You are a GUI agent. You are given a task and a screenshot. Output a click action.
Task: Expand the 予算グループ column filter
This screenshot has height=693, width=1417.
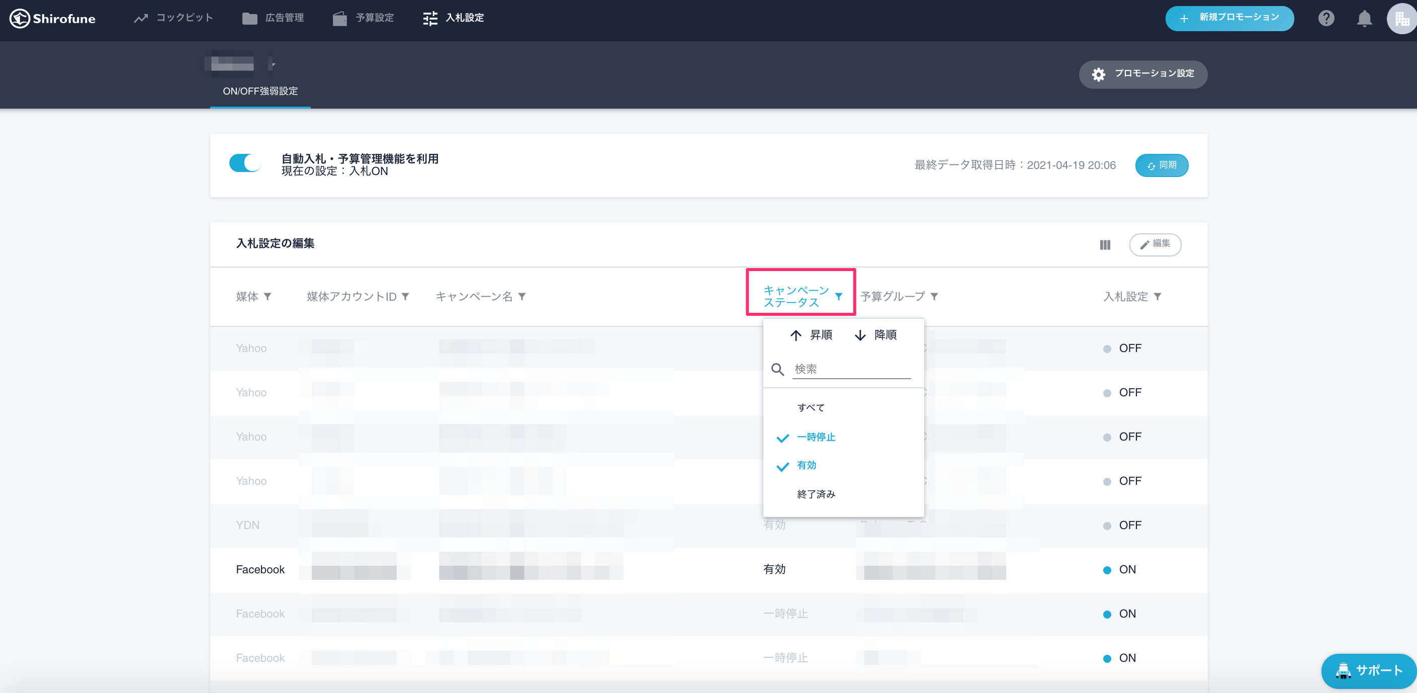tap(934, 296)
